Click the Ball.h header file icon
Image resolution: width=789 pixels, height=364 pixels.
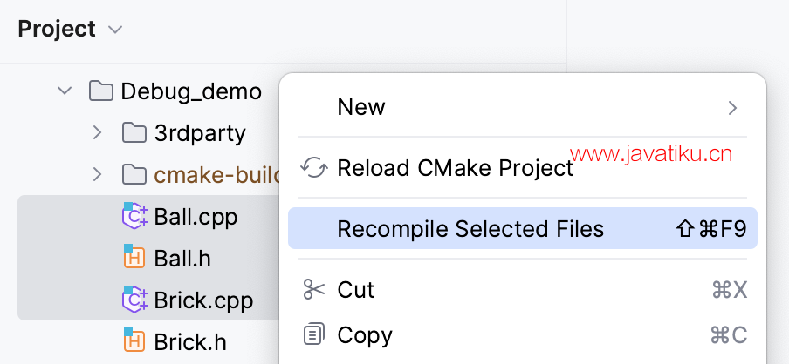pos(134,258)
